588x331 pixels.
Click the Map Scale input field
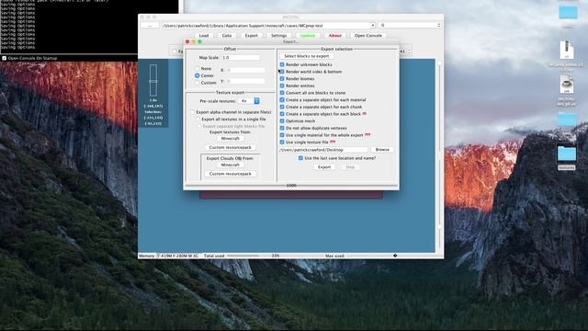[241, 57]
